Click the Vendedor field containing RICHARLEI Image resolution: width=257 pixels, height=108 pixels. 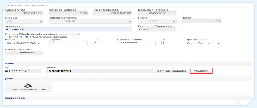69,29
